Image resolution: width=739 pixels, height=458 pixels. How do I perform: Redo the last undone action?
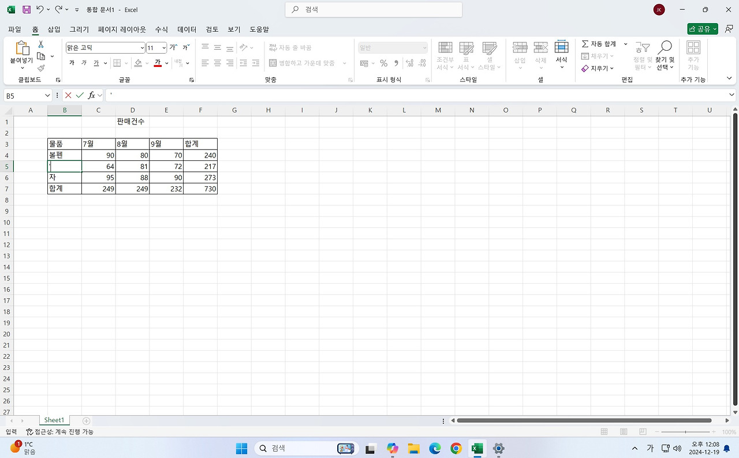point(59,10)
